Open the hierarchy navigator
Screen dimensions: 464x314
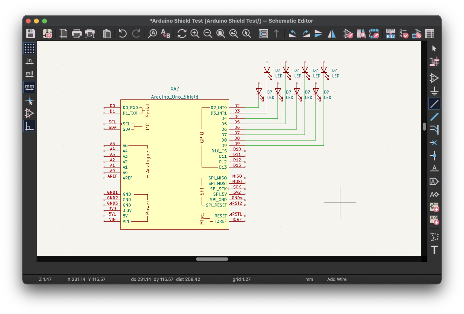[263, 33]
